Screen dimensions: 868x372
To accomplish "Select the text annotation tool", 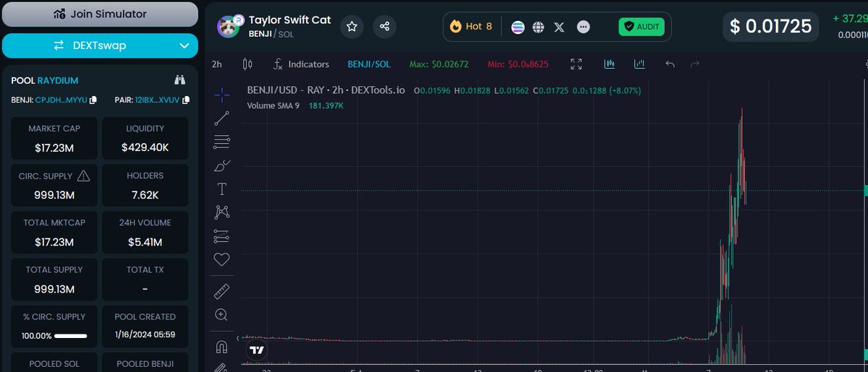I will click(x=222, y=189).
